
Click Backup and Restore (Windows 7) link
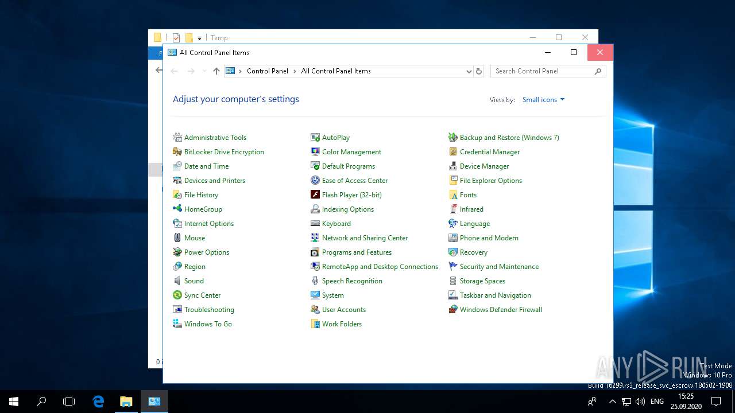coord(509,138)
